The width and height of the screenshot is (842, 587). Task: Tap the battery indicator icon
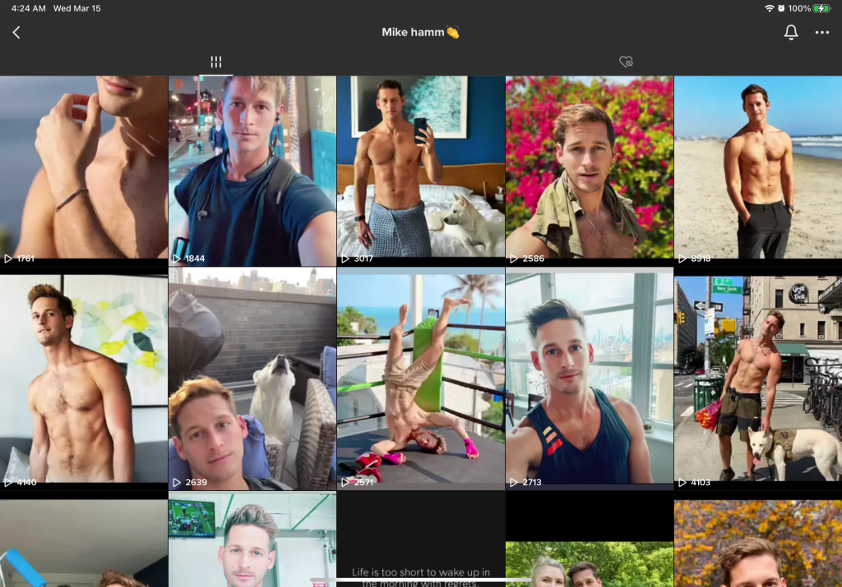pos(821,8)
